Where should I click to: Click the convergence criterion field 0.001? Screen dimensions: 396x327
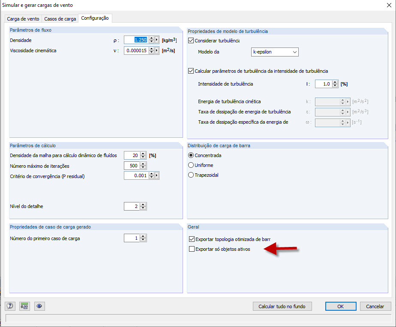click(x=136, y=175)
